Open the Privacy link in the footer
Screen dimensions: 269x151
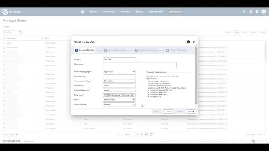point(235,141)
